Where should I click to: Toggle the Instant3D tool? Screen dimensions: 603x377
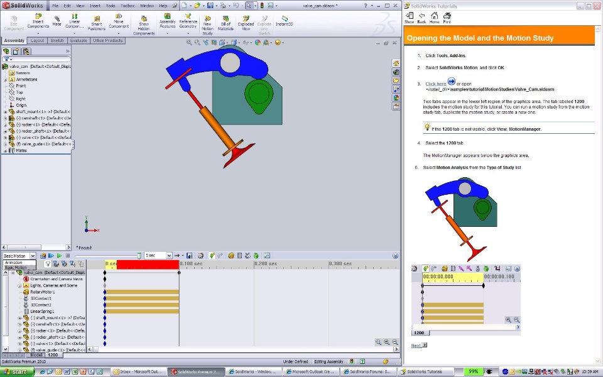pyautogui.click(x=284, y=21)
